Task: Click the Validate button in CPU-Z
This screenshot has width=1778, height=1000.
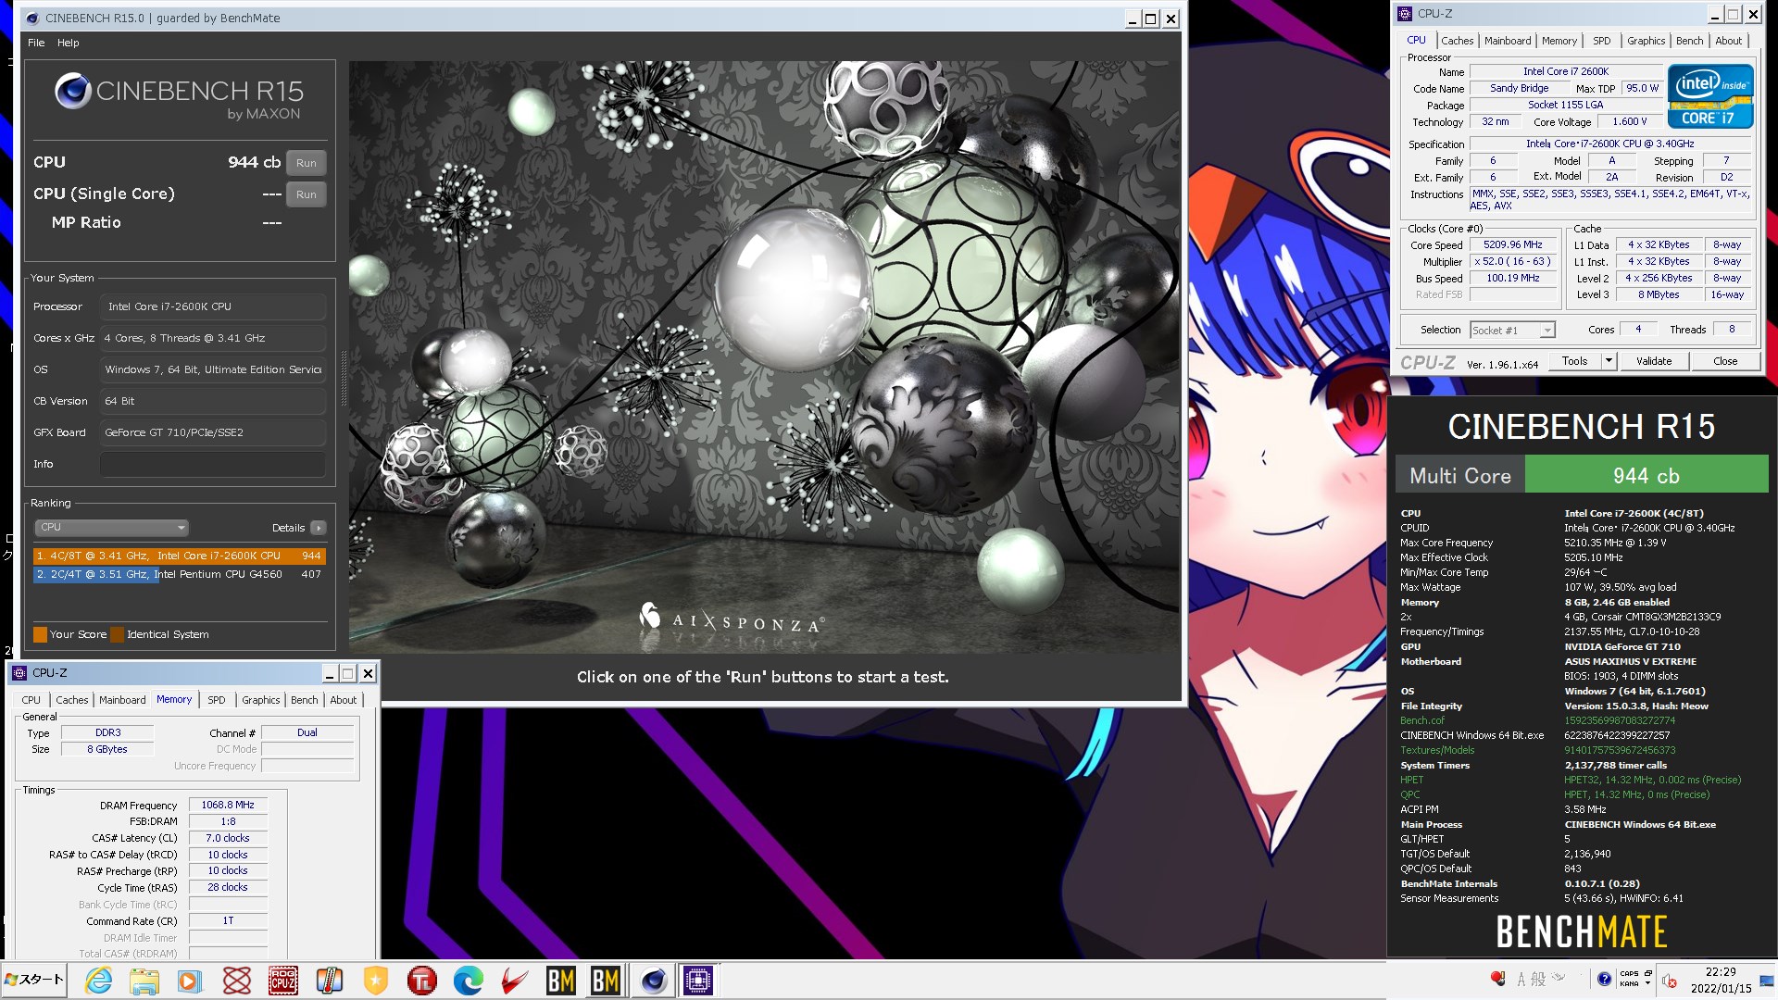Action: click(x=1653, y=361)
